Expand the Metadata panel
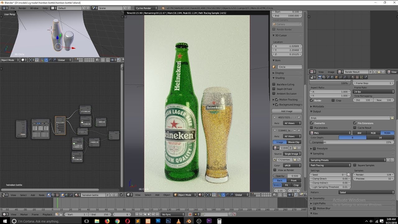 pyautogui.click(x=318, y=106)
